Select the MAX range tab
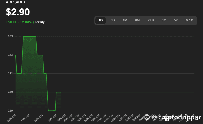This screenshot has width=203, height=124. coord(189,20)
